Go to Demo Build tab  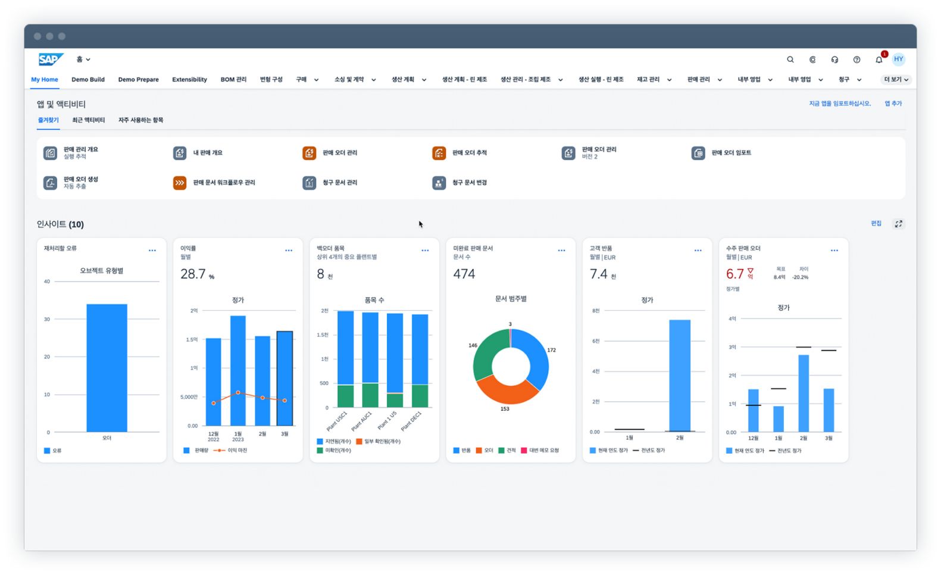coord(88,80)
